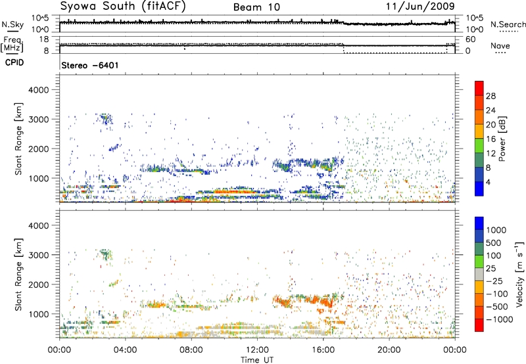The width and height of the screenshot is (526, 364).
Task: Click the red segment of the power colorbar
Action: point(479,88)
